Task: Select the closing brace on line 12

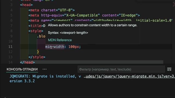Action: [38, 52]
